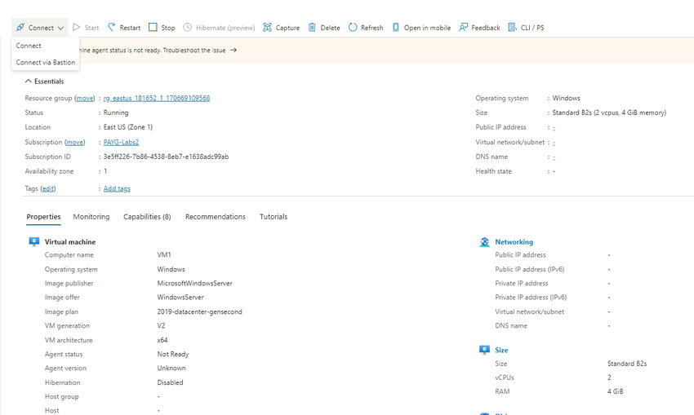
Task: Open the Capabilities (8) tab
Action: 147,217
